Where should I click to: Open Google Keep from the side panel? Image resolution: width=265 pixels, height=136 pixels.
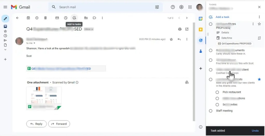[x=201, y=30]
